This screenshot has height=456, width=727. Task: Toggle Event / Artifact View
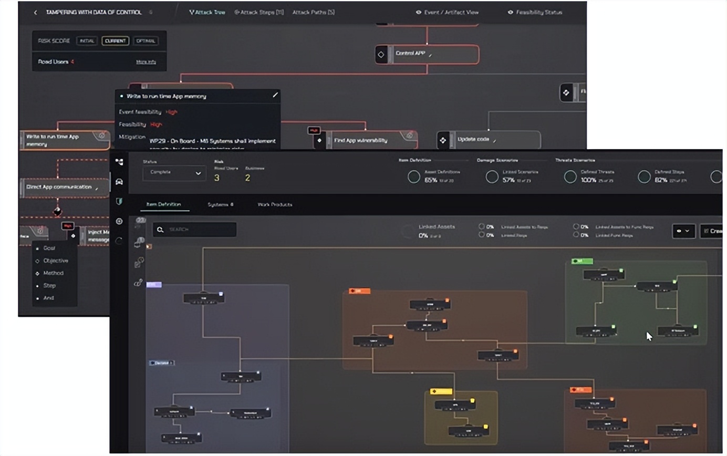pyautogui.click(x=446, y=13)
